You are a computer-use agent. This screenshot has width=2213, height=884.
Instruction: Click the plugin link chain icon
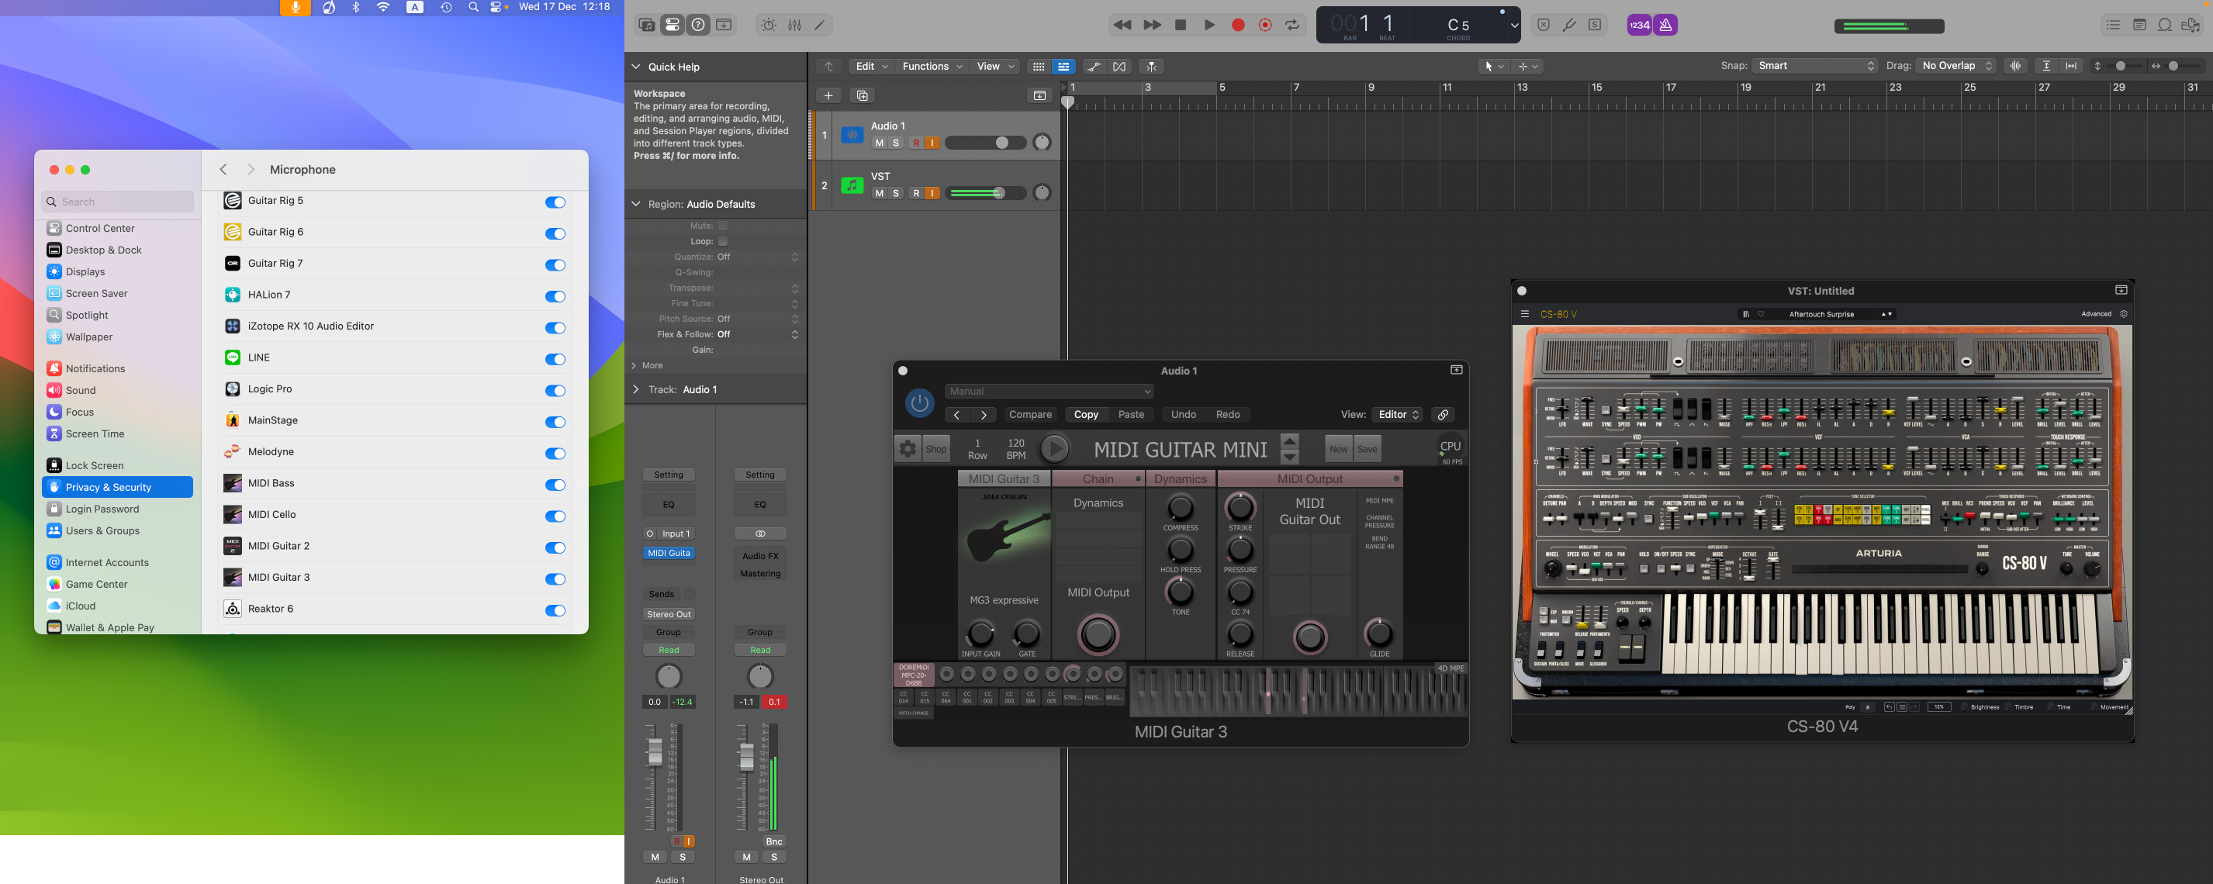coord(1443,414)
